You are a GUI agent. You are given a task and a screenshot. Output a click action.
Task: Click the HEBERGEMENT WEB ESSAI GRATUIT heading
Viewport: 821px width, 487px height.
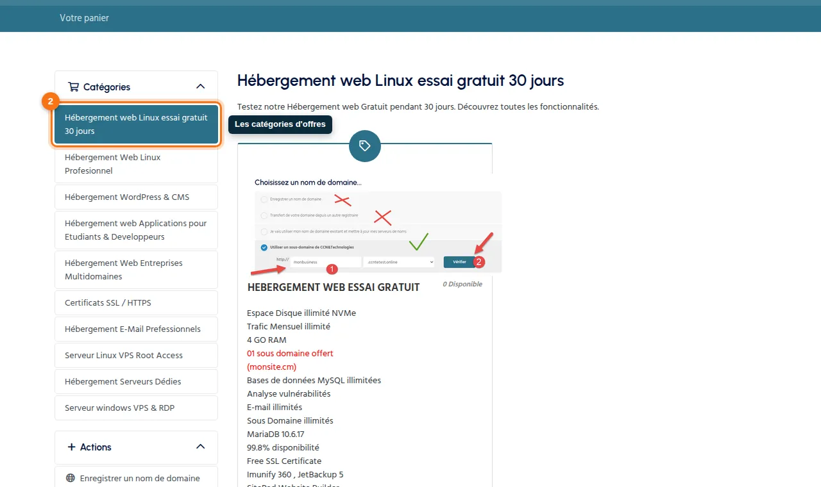[334, 287]
